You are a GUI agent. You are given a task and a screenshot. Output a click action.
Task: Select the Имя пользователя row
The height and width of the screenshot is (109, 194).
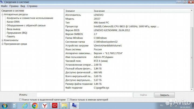tap(127, 57)
